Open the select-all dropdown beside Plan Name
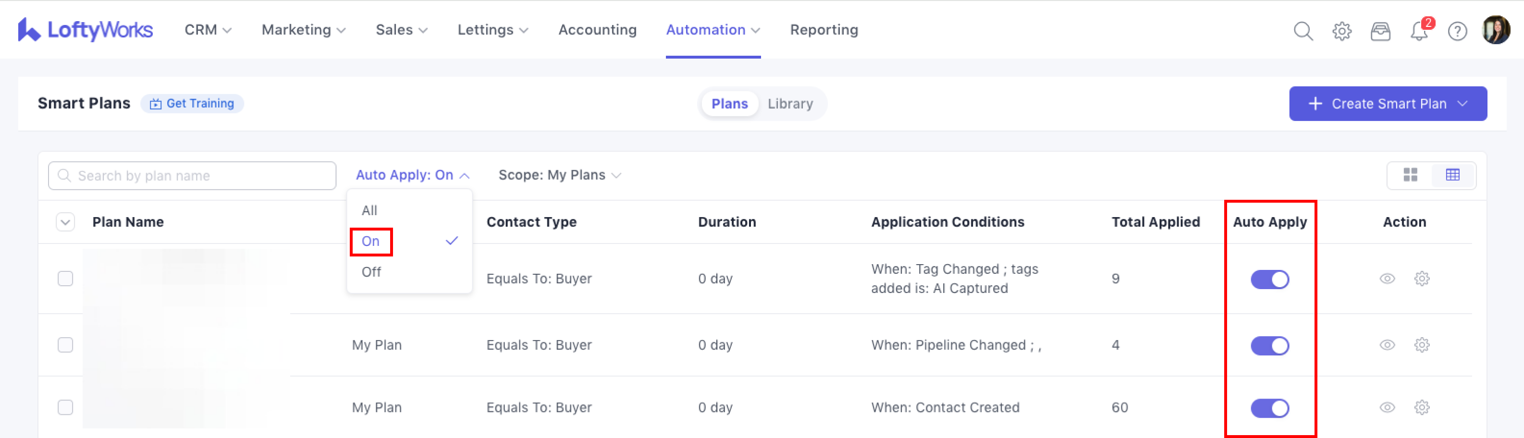This screenshot has height=438, width=1524. tap(65, 222)
